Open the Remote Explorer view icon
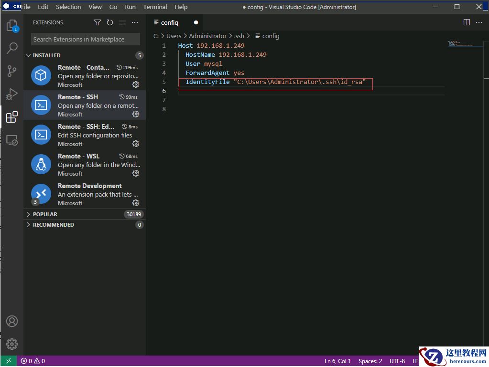This screenshot has height=367, width=489. click(12, 140)
